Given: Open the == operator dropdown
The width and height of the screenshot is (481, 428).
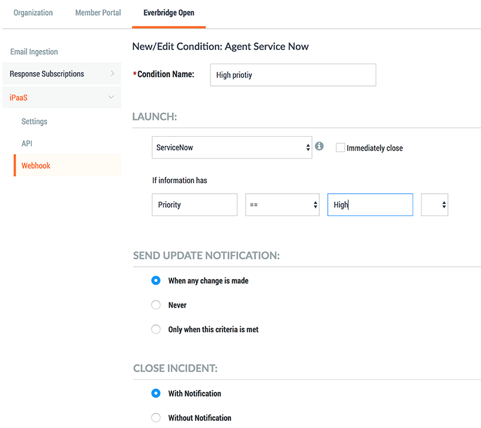Looking at the screenshot, I should [x=282, y=205].
